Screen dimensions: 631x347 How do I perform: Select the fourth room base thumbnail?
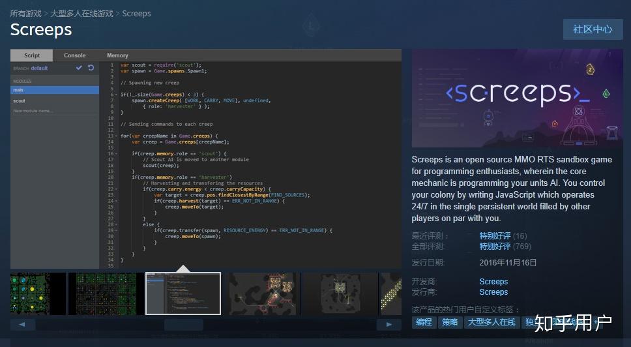[x=261, y=294]
